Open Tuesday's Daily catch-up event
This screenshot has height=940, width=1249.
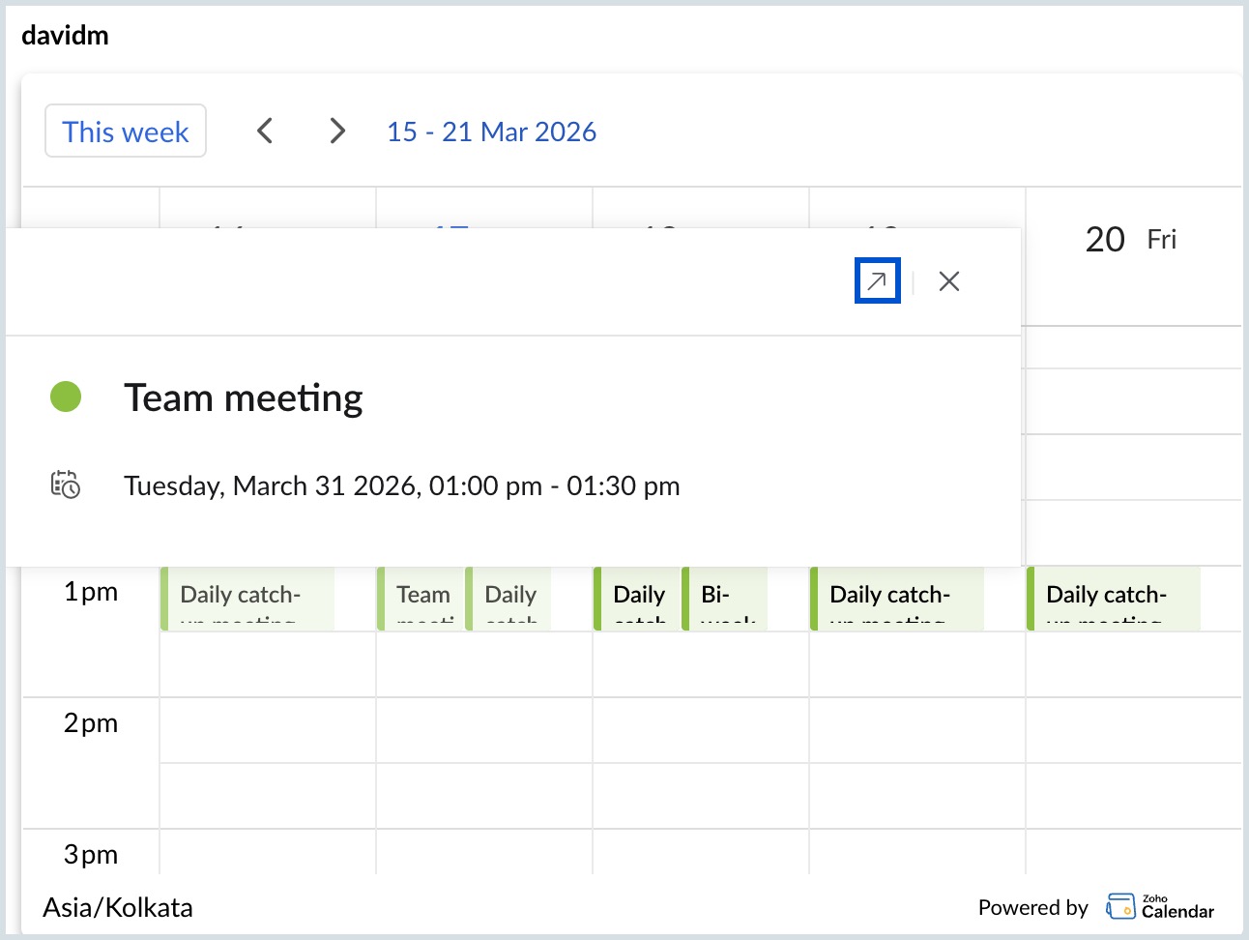click(x=509, y=600)
